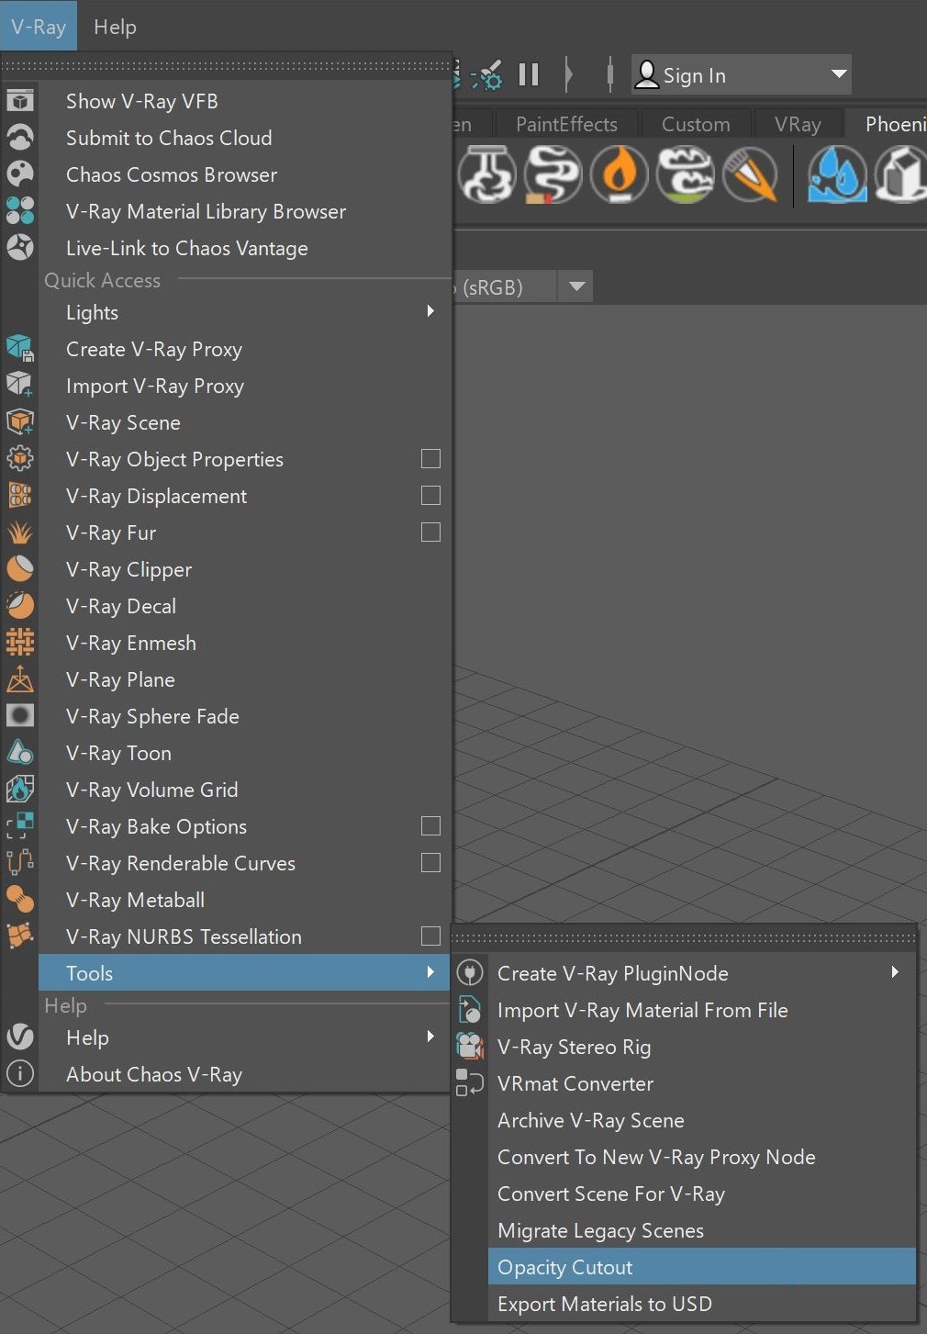The height and width of the screenshot is (1334, 927).
Task: Expand the Lights submenu
Action: (x=244, y=312)
